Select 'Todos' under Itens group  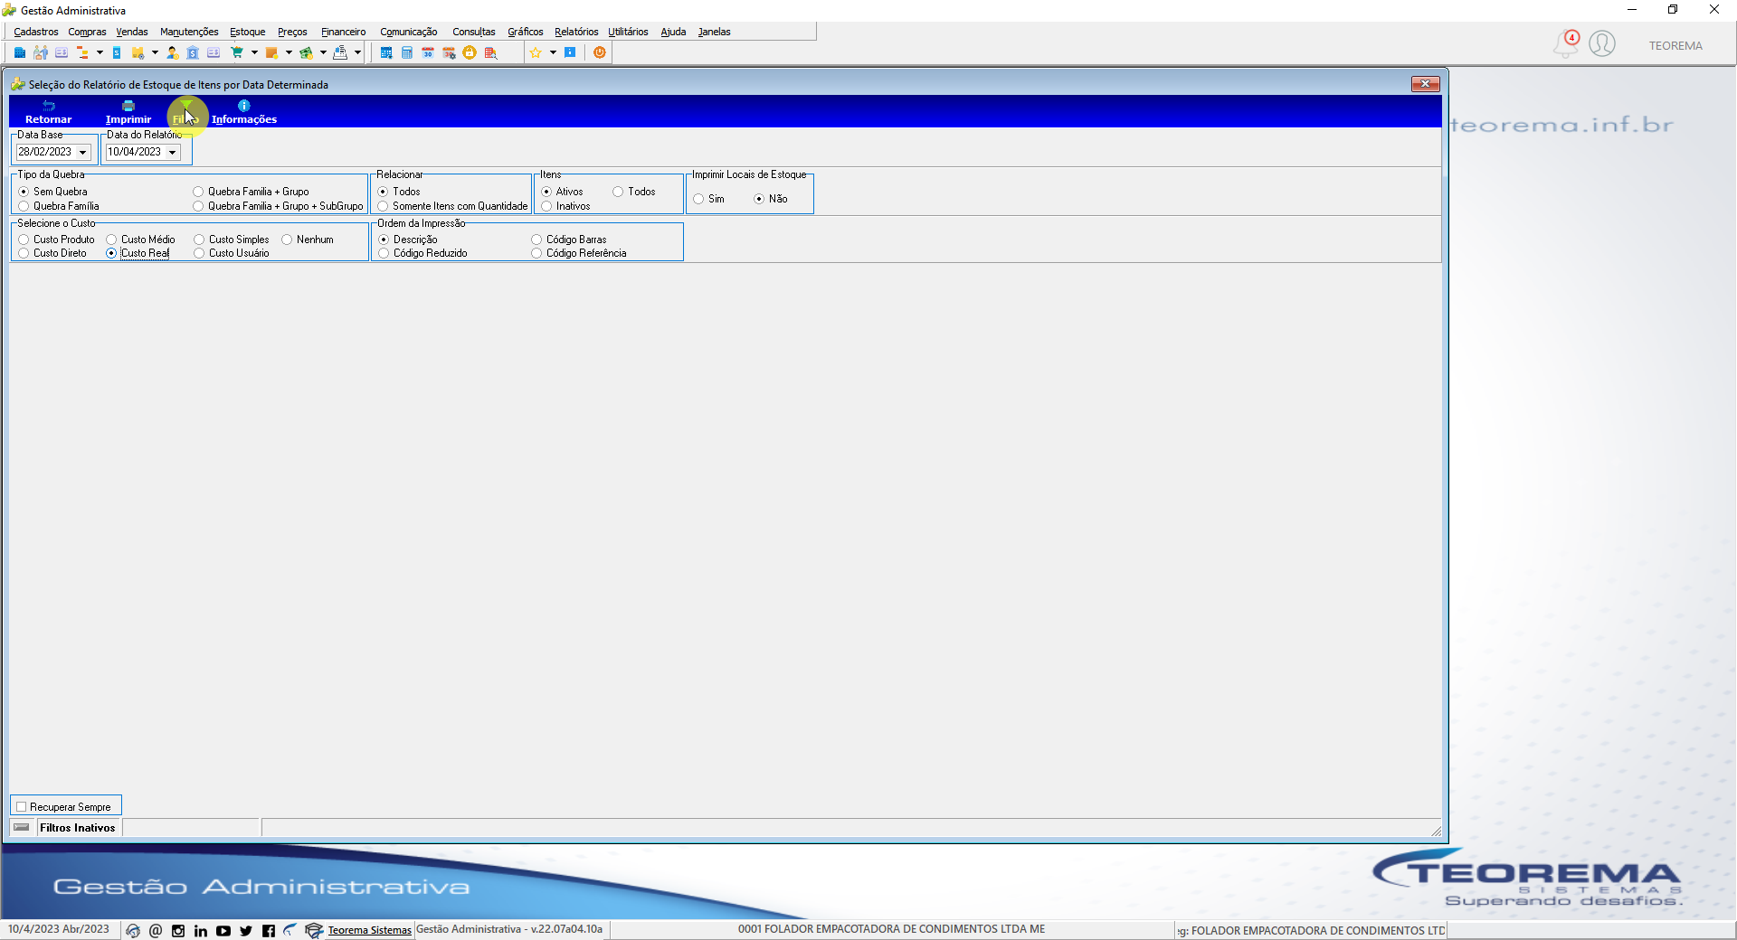pyautogui.click(x=633, y=192)
